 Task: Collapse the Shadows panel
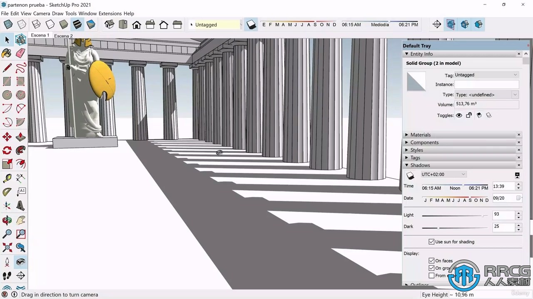point(407,165)
